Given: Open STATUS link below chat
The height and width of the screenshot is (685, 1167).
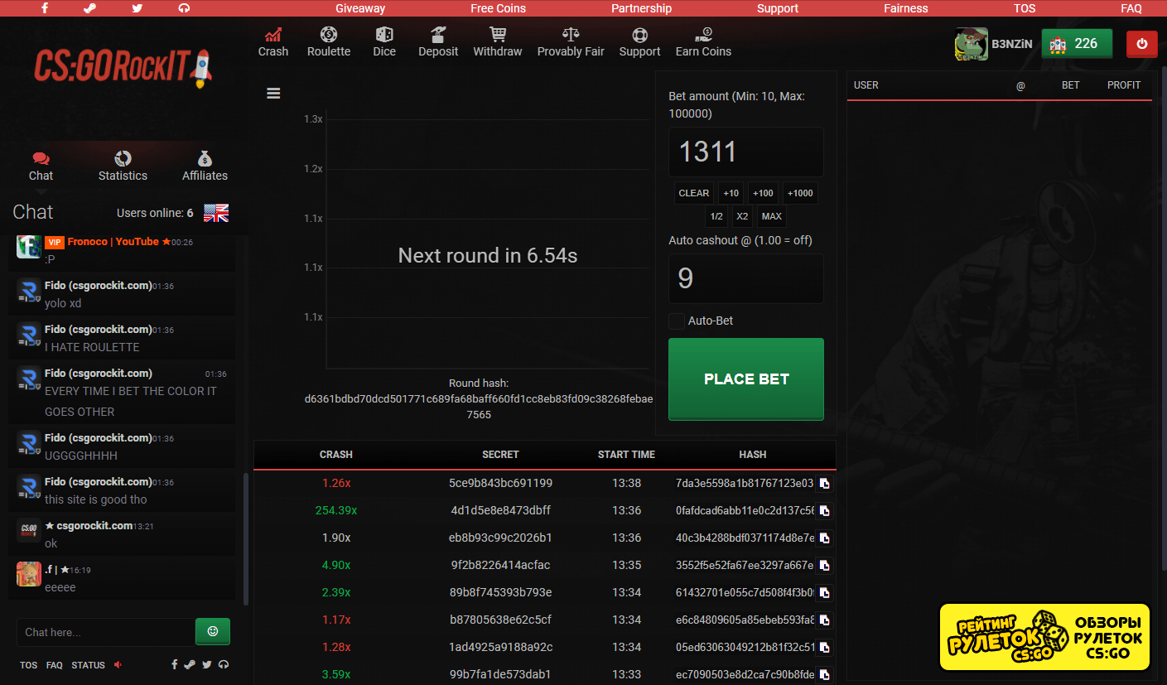Looking at the screenshot, I should pos(88,665).
